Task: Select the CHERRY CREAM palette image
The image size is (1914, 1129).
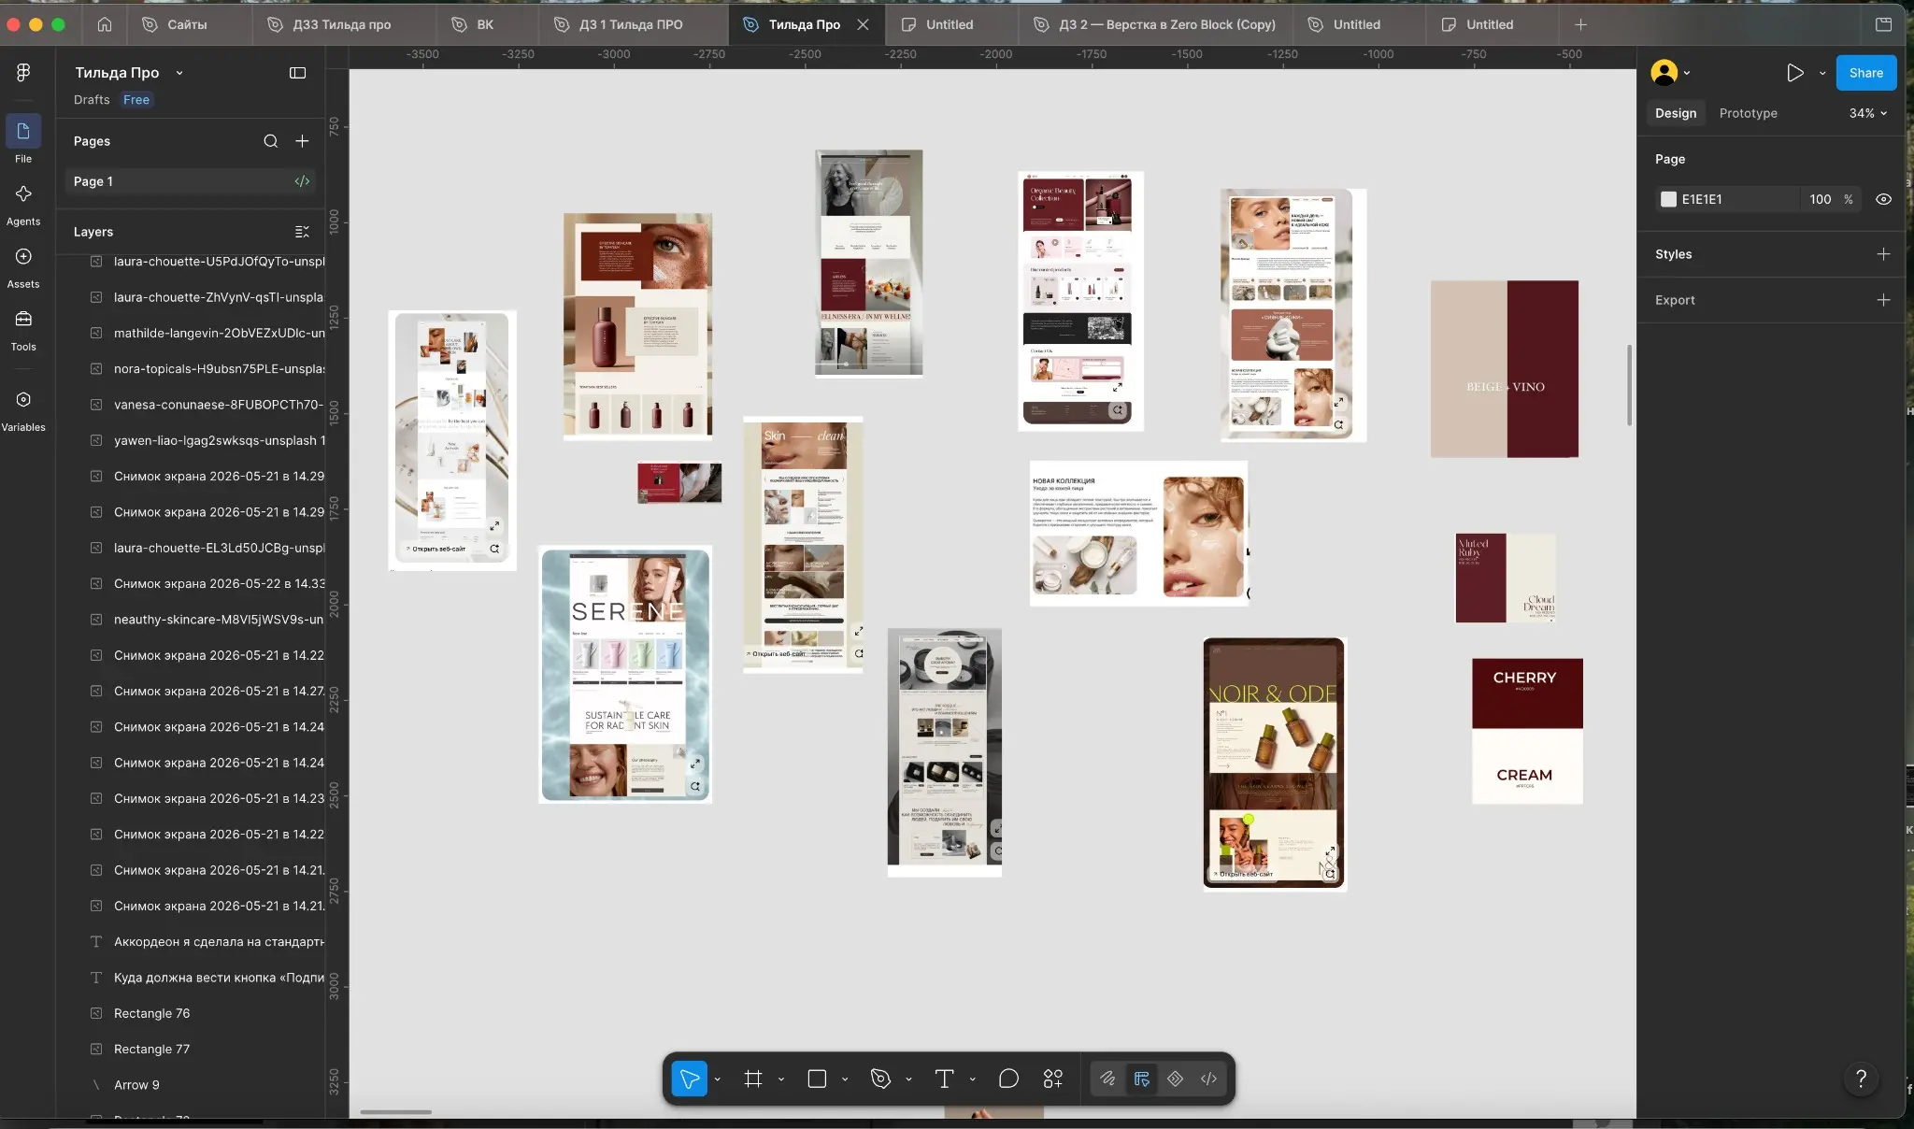Action: [1527, 731]
